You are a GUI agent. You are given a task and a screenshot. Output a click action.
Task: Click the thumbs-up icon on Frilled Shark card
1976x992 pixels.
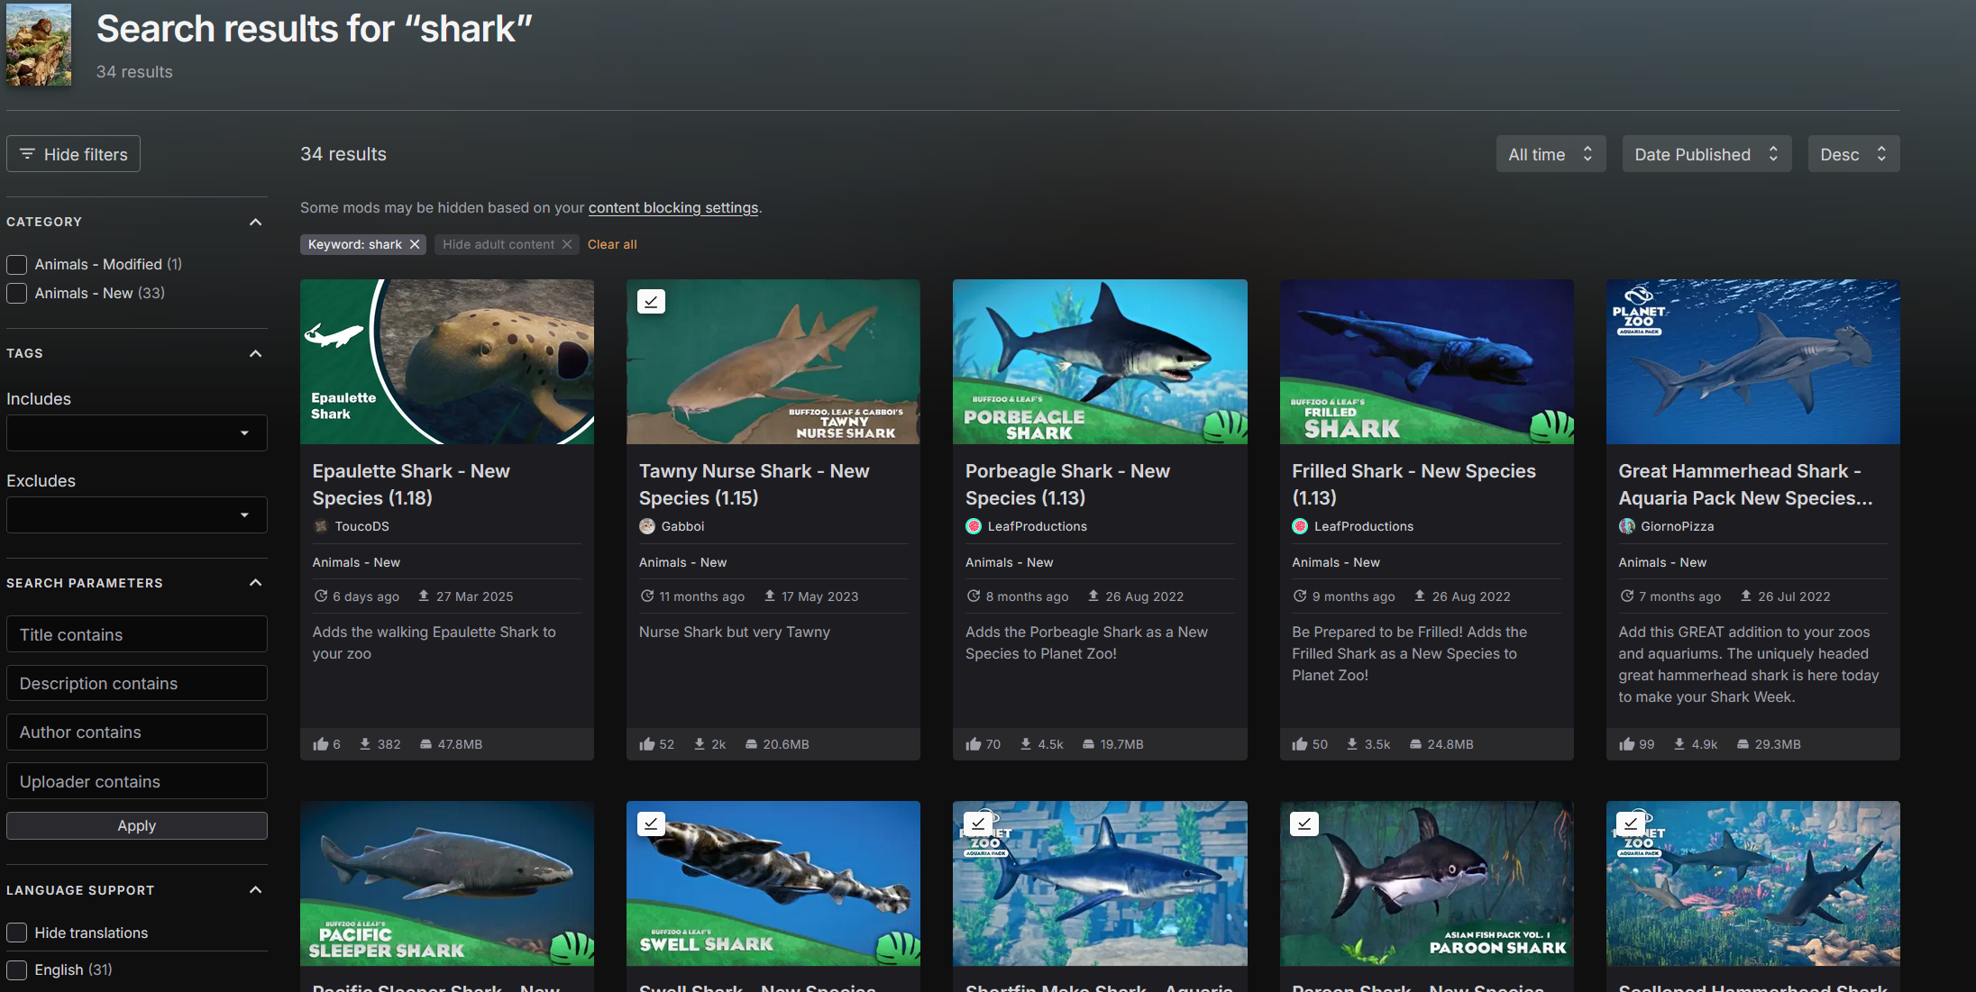tap(1299, 744)
